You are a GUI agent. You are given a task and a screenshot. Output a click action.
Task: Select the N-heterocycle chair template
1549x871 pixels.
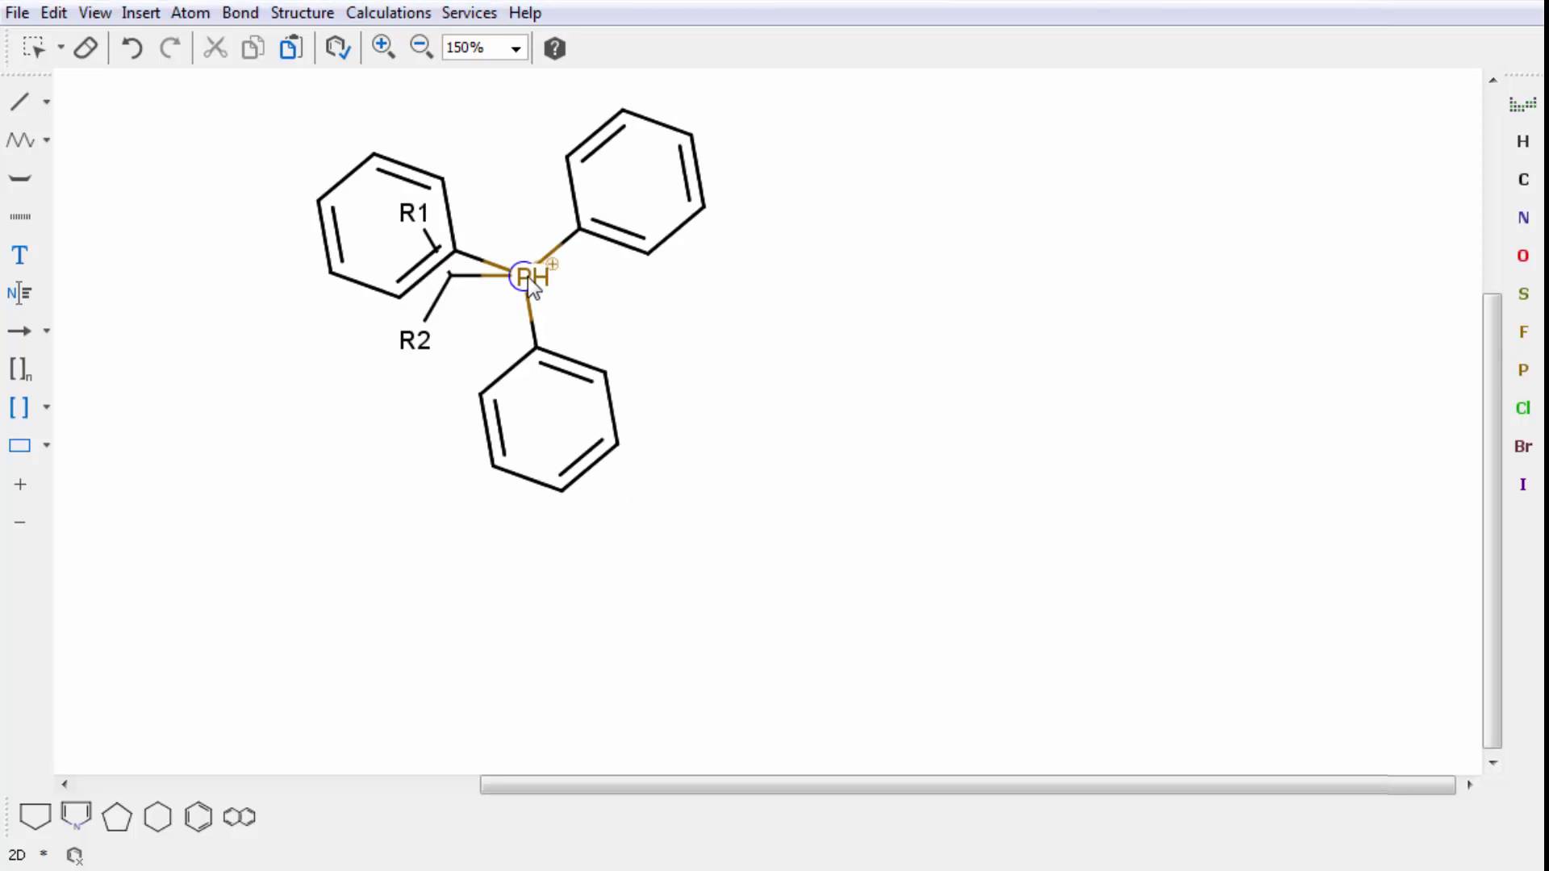[77, 816]
